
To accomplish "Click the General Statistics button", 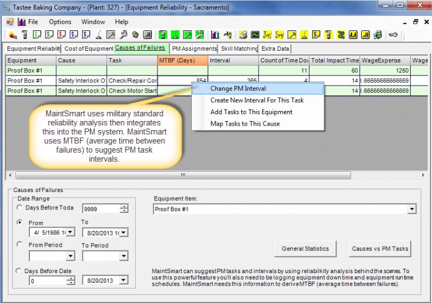I will coord(305,248).
